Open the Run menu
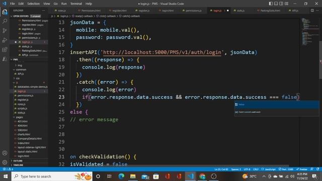 tap(64, 4)
